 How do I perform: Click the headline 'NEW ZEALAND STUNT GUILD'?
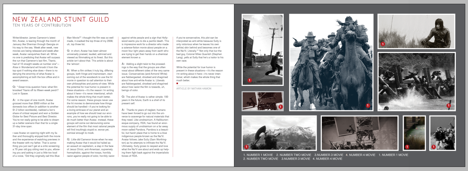61,19
